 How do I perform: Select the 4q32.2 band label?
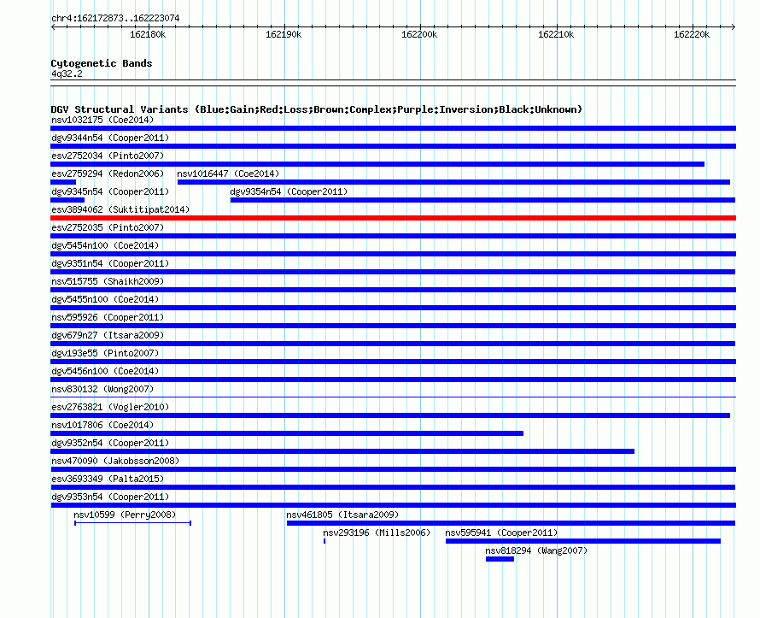coord(67,74)
